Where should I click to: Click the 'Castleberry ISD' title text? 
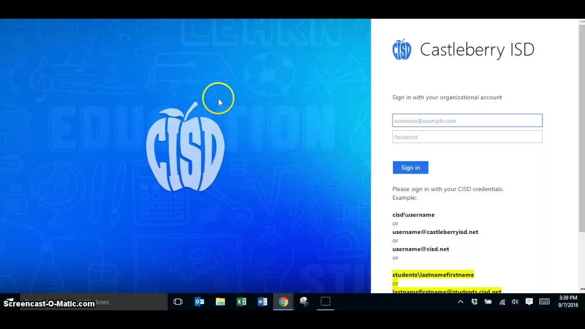tap(477, 49)
